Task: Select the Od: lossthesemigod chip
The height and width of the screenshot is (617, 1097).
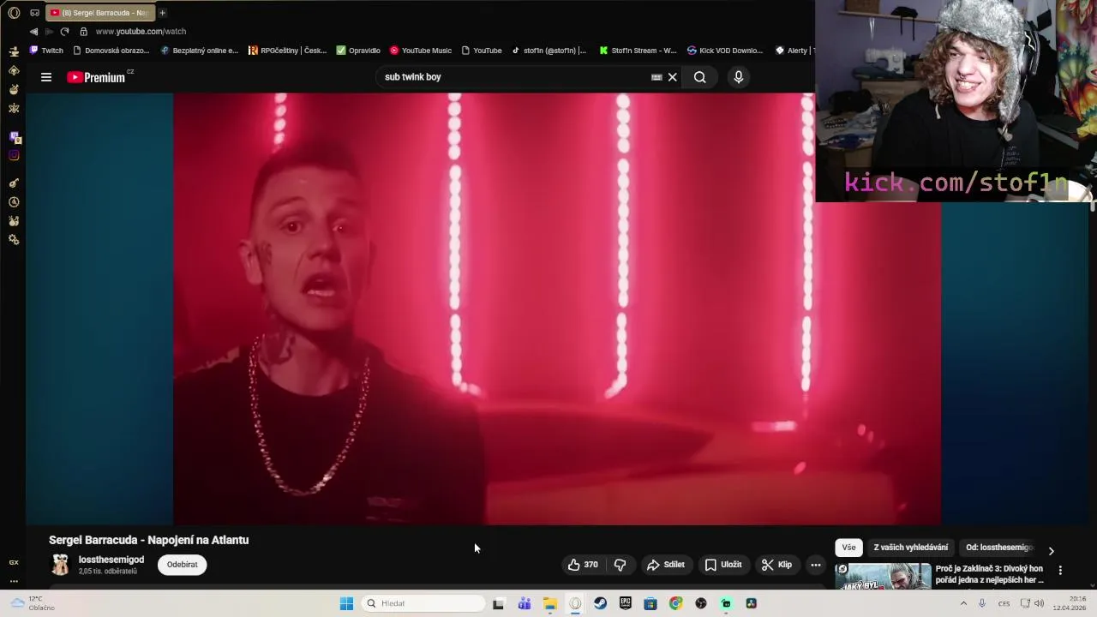Action: click(999, 548)
